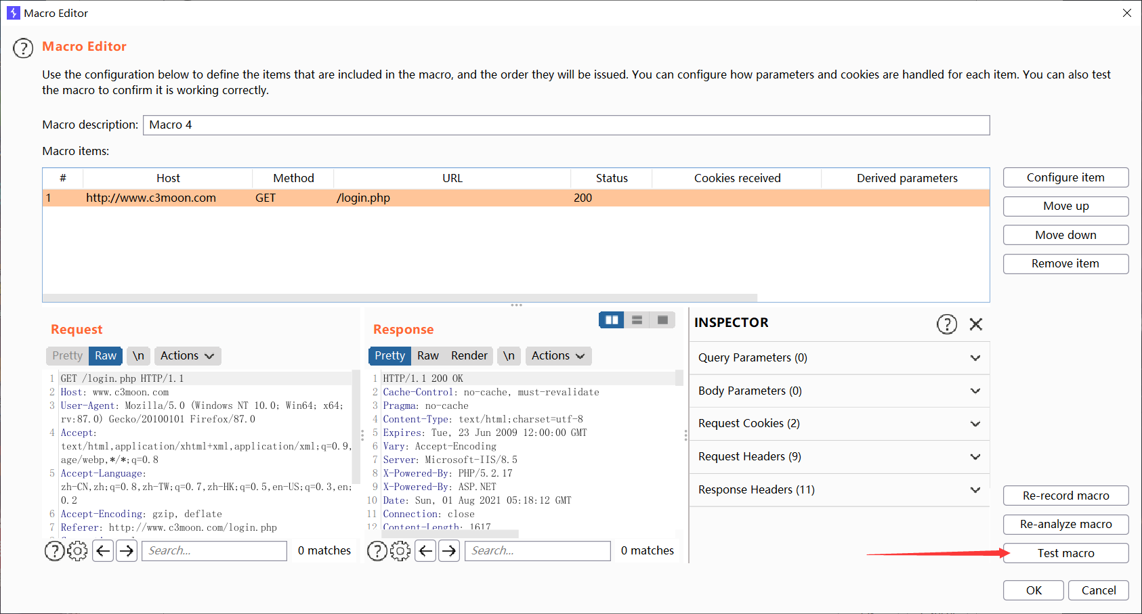Screen dimensions: 1142x614
Task: Toggle newline display in Response
Action: click(509, 356)
